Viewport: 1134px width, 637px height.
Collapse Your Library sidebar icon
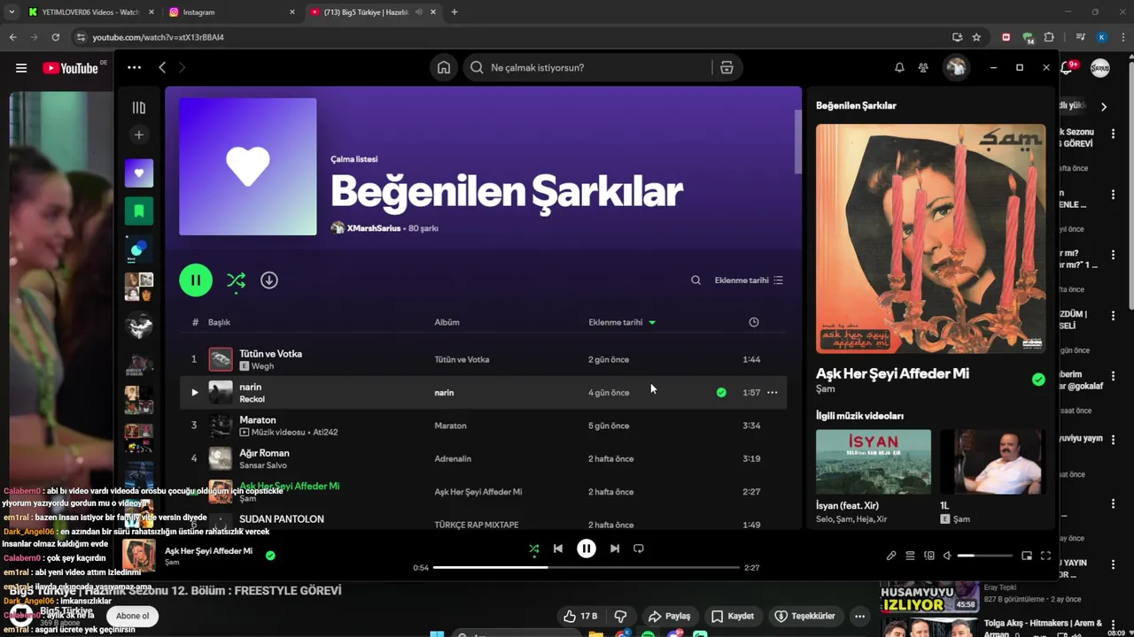coord(139,107)
